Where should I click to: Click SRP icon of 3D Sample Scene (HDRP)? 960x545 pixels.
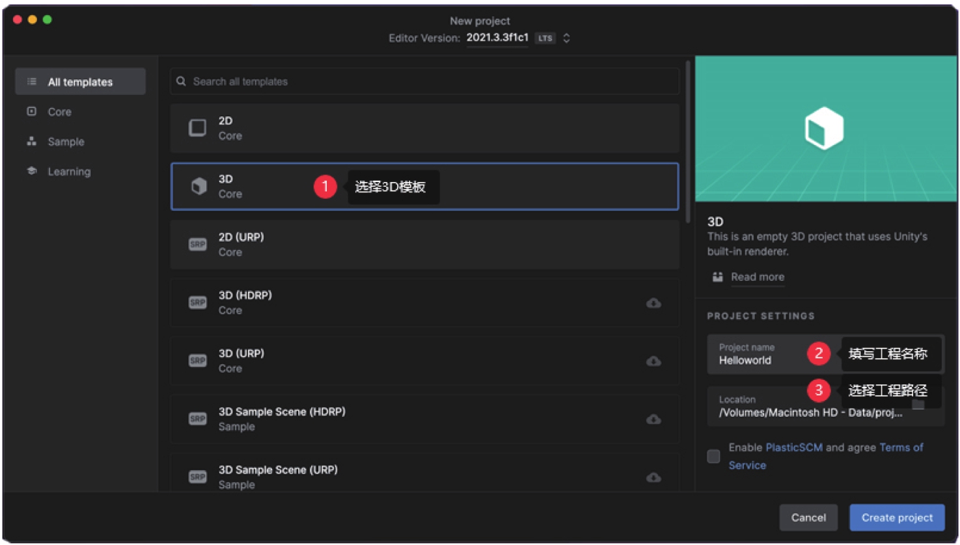[197, 419]
